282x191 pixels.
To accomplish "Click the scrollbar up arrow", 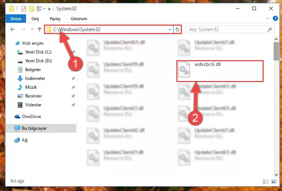I will [x=276, y=39].
